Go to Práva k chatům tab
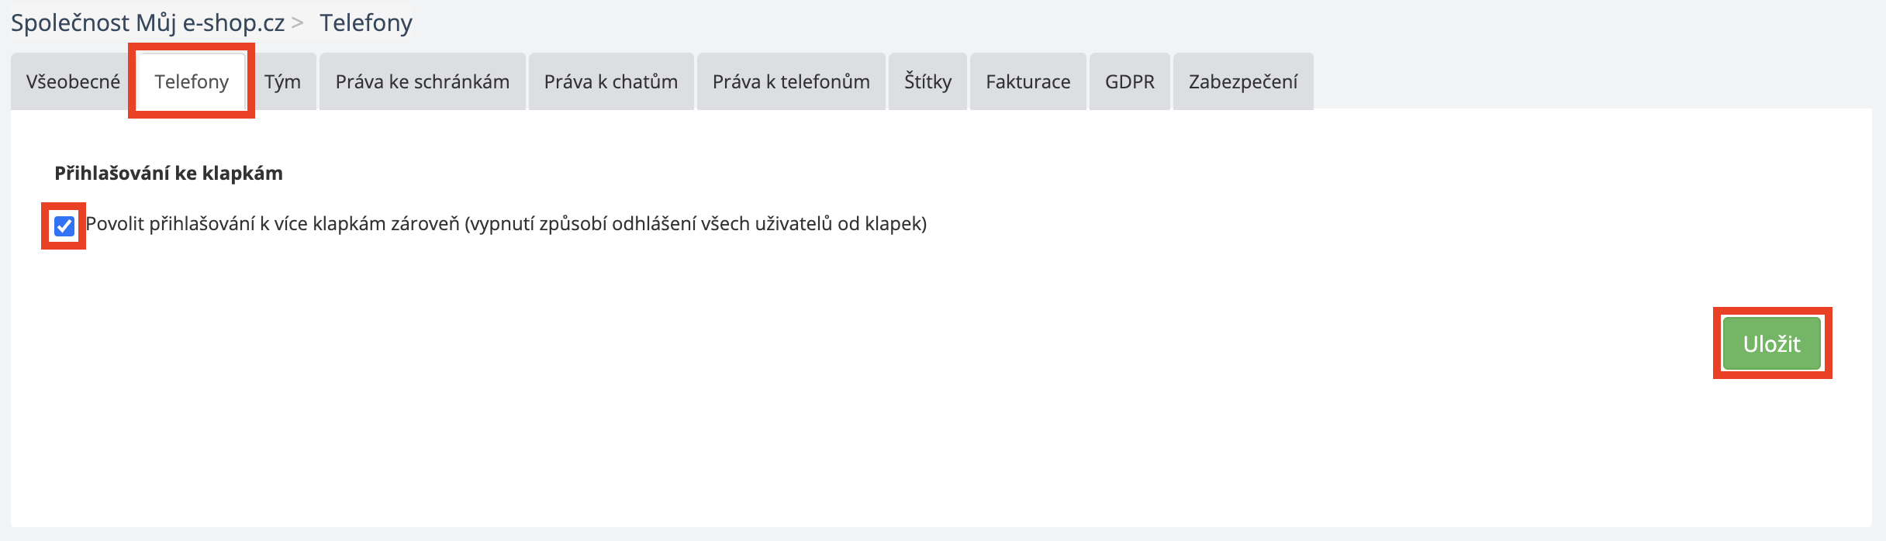Screen dimensions: 1886x541 point(610,81)
